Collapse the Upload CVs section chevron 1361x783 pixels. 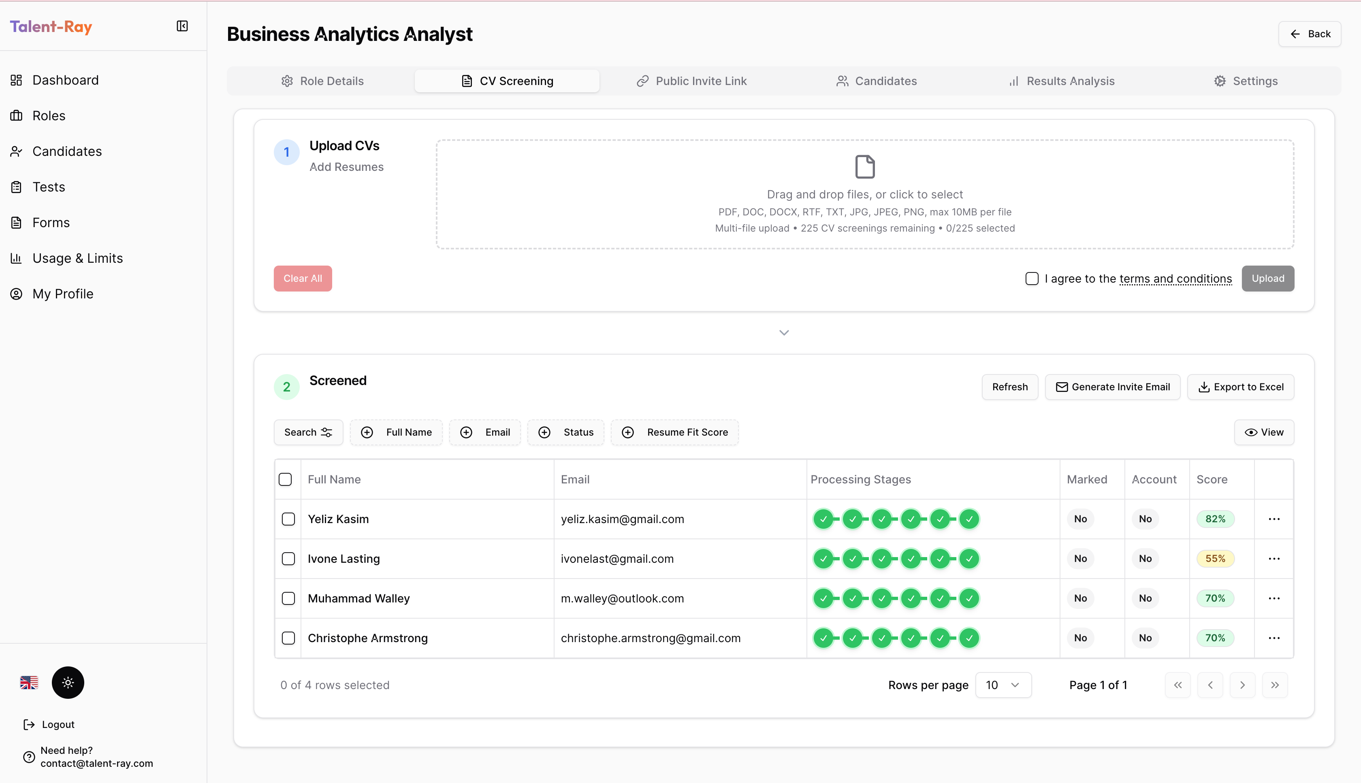pyautogui.click(x=784, y=332)
